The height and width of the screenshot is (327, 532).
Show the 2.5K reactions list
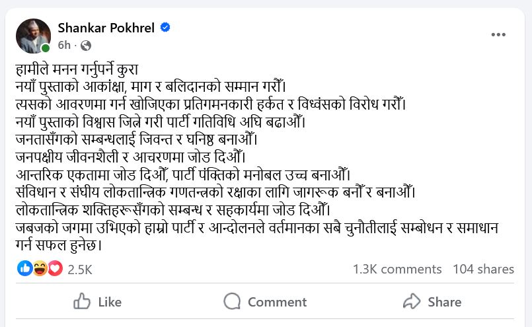79,270
